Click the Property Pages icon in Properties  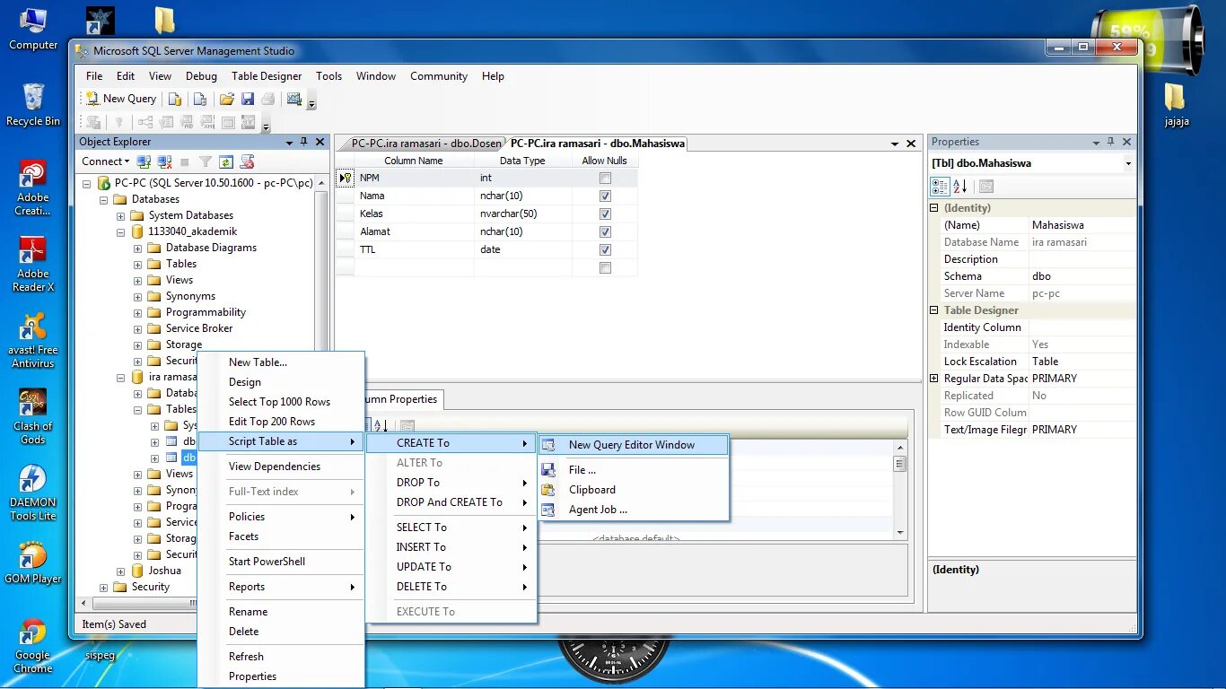click(x=986, y=187)
